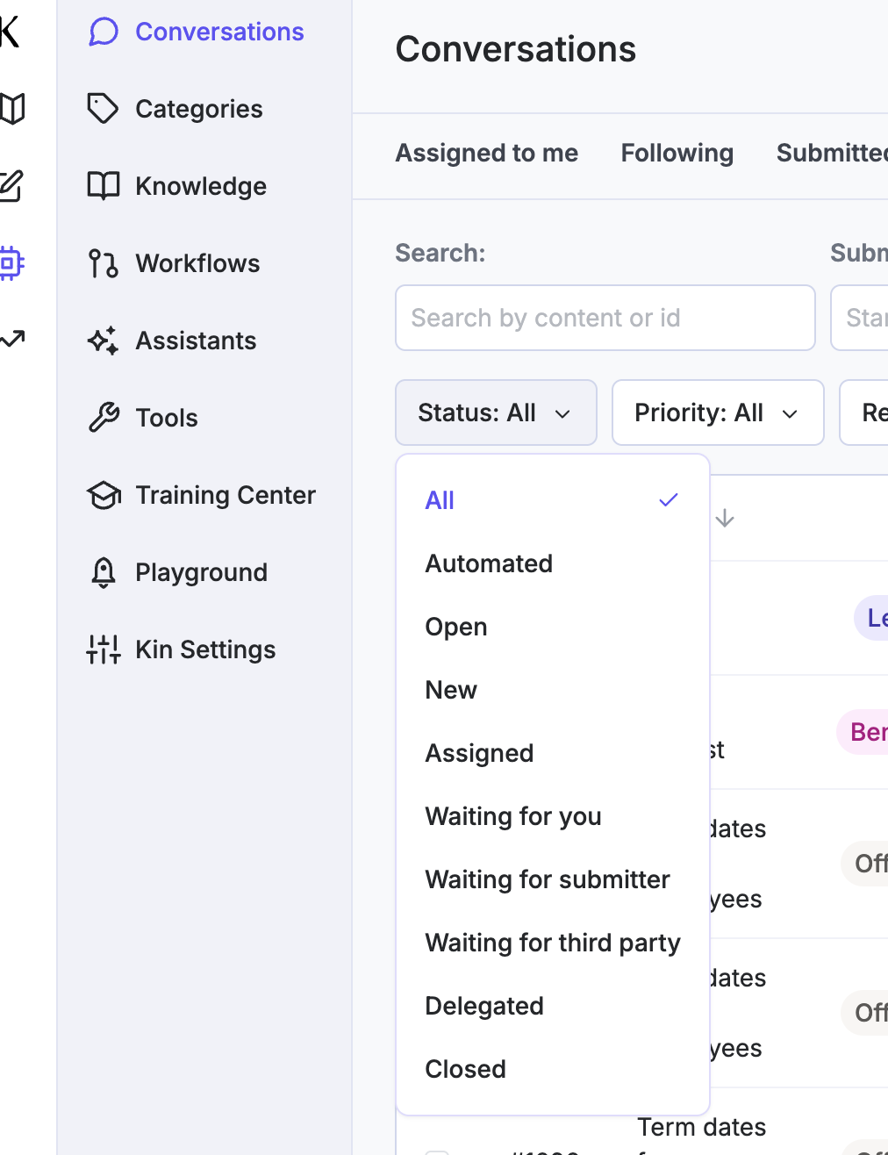Click the pencil edit icon in left rail

(11, 186)
